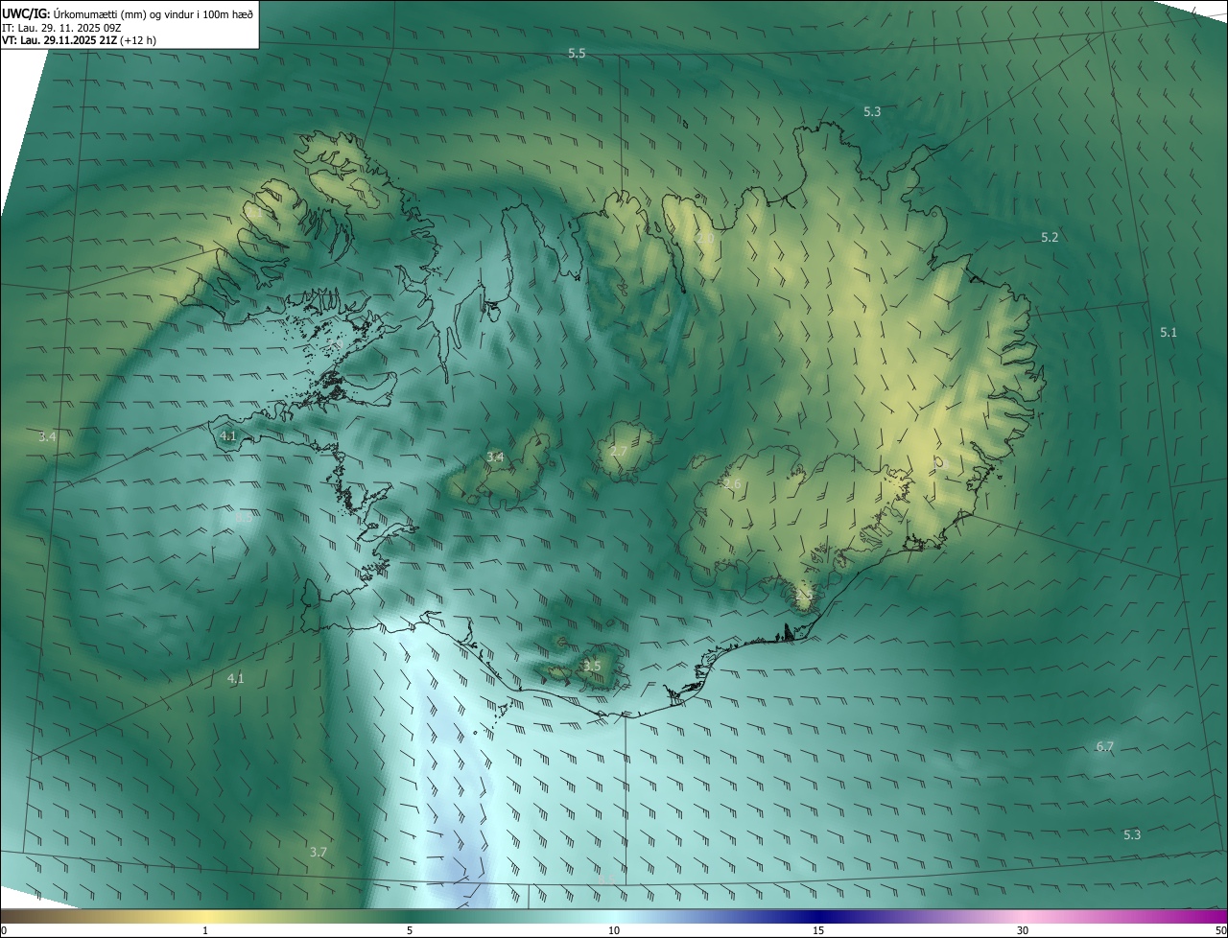Click the 5.3 label north of the northeast coast
This screenshot has width=1228, height=938.
point(872,112)
